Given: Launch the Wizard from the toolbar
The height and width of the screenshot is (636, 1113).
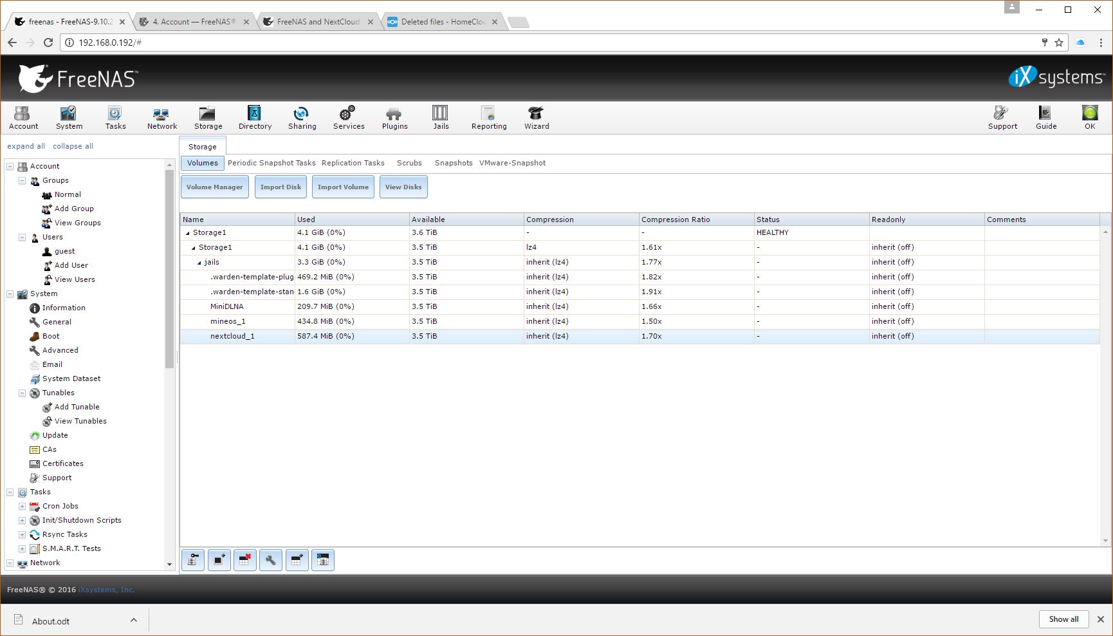Looking at the screenshot, I should (x=536, y=118).
